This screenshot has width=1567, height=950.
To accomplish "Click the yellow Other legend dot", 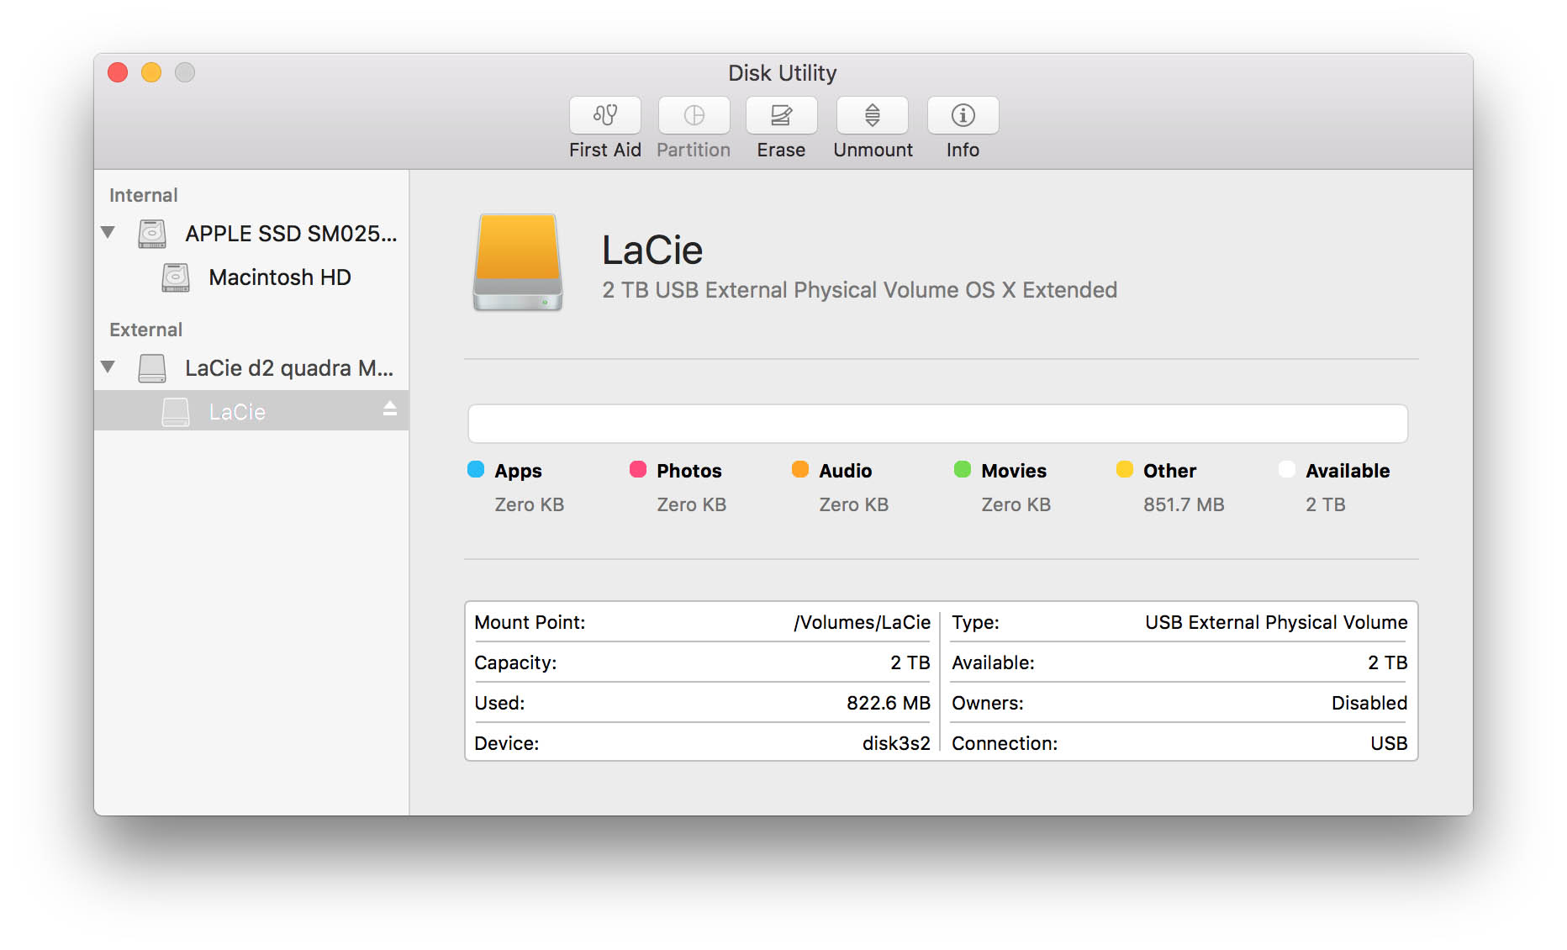I will pyautogui.click(x=1125, y=469).
